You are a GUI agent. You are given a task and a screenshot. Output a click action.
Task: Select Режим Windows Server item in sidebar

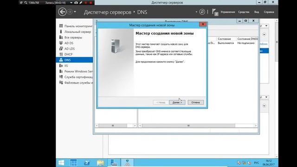click(74, 71)
